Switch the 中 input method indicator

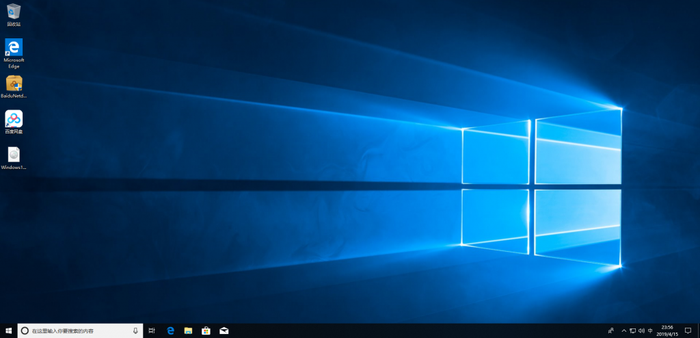pyautogui.click(x=650, y=330)
